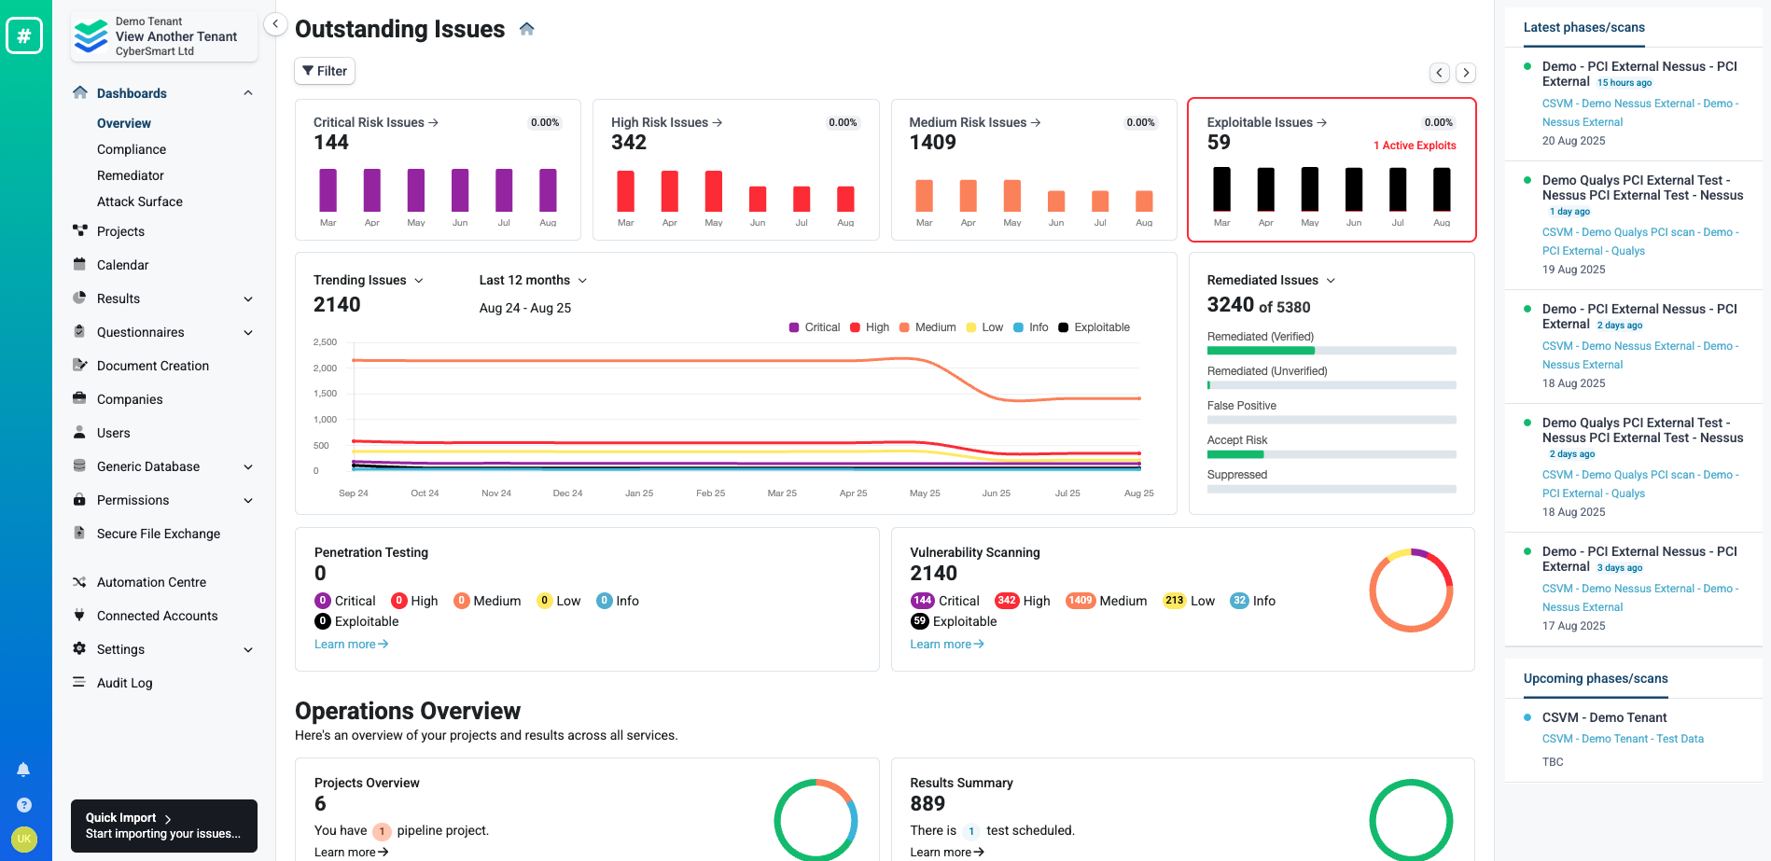Go to next issue cards with the right arrow
This screenshot has width=1771, height=861.
pos(1466,73)
